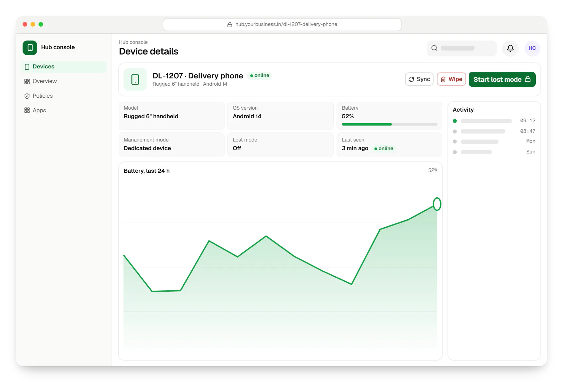Screen dimensions: 563x382
Task: Click the current point marker on battery chart
Action: click(x=437, y=204)
